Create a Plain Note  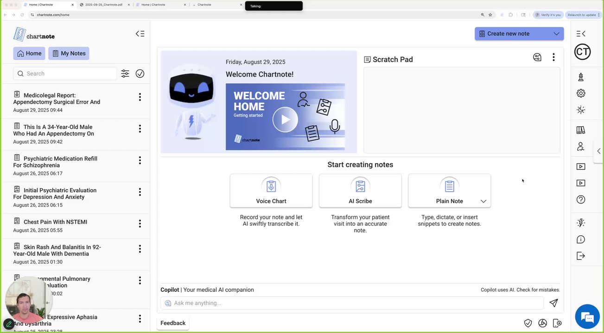(449, 191)
